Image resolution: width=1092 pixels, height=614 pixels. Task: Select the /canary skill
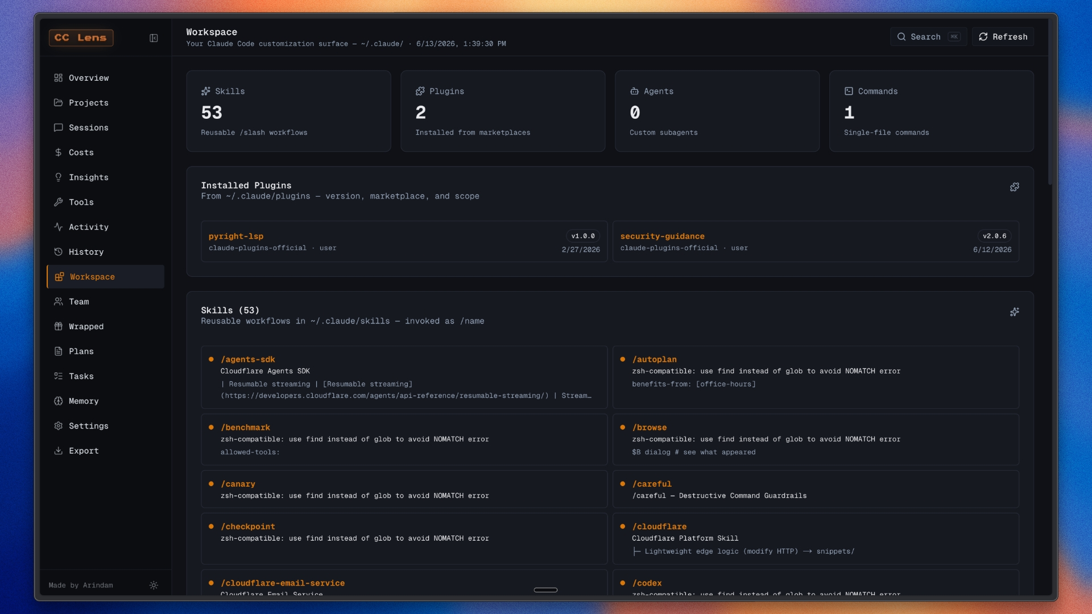404,489
